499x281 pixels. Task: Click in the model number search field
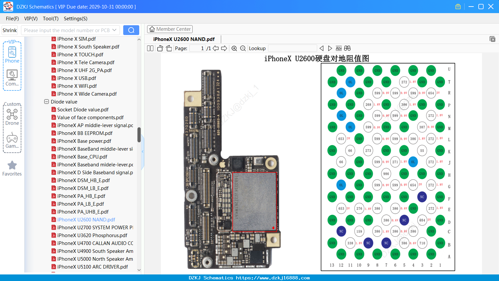pyautogui.click(x=67, y=30)
